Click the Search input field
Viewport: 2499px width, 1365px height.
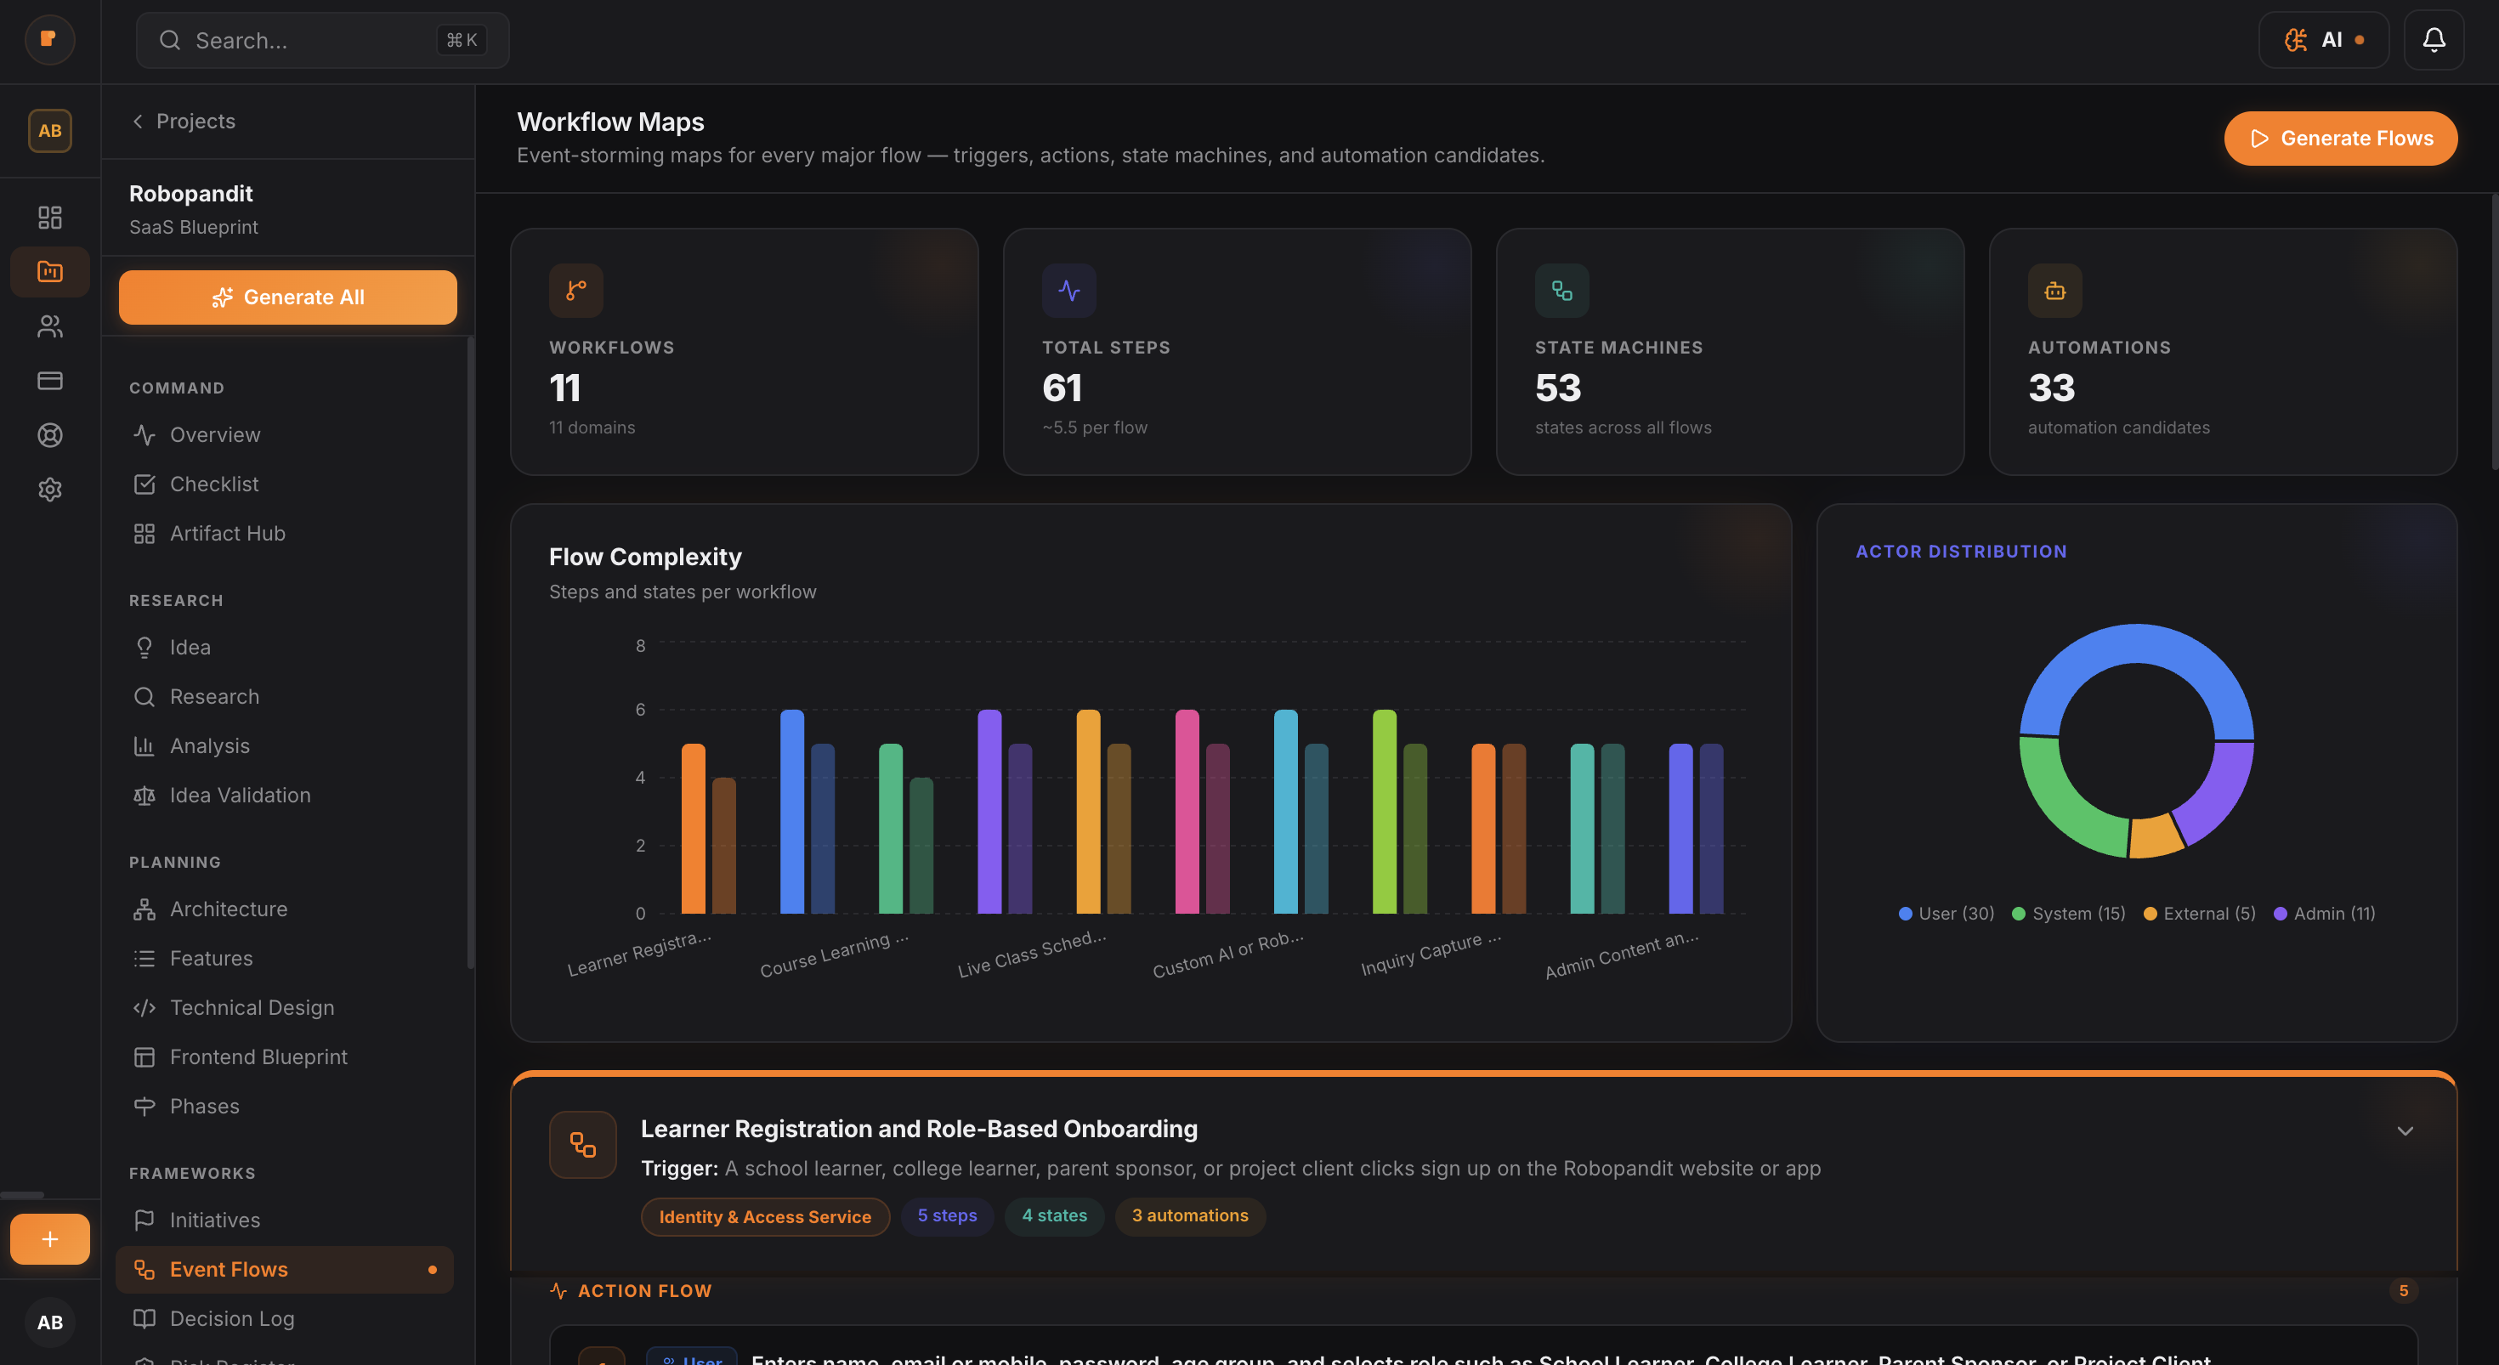point(320,40)
